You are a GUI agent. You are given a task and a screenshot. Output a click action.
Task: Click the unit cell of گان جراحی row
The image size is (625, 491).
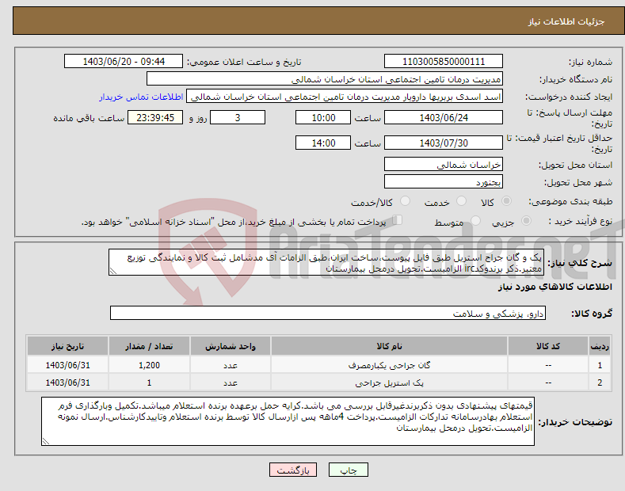pyautogui.click(x=231, y=365)
